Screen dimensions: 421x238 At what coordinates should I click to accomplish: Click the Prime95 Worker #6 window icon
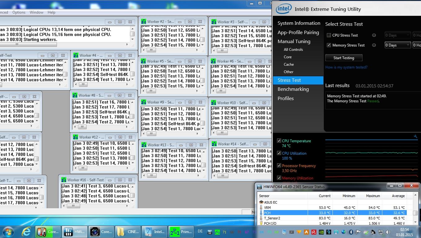click(x=213, y=61)
